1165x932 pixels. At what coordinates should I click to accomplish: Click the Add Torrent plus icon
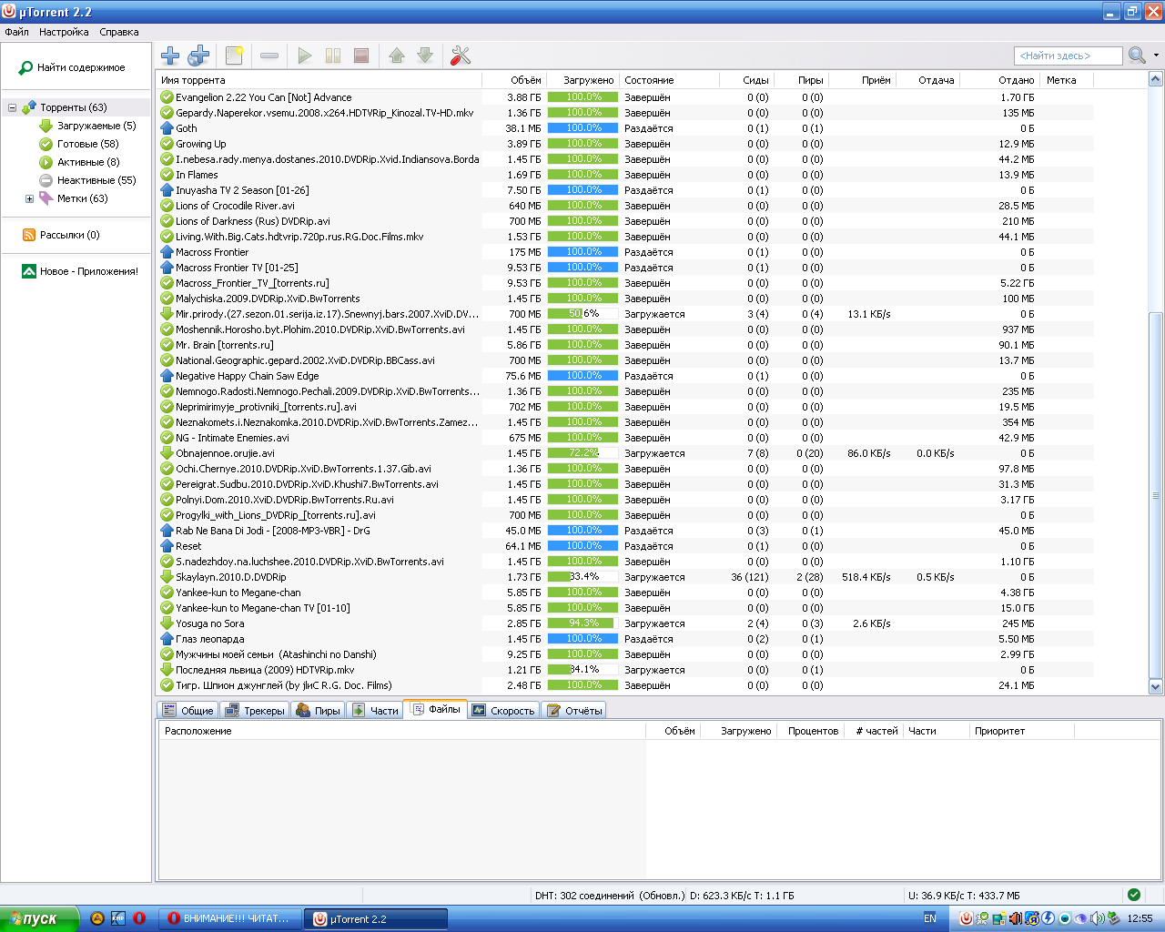(170, 56)
